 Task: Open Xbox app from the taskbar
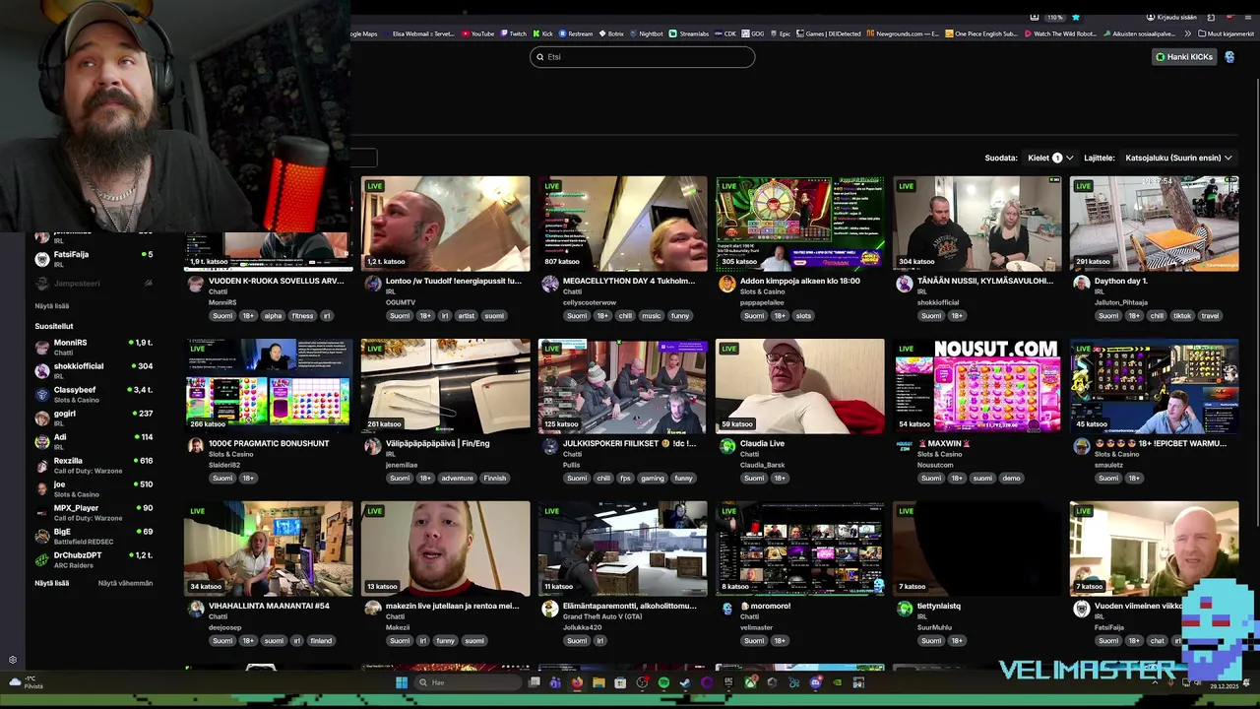750,682
